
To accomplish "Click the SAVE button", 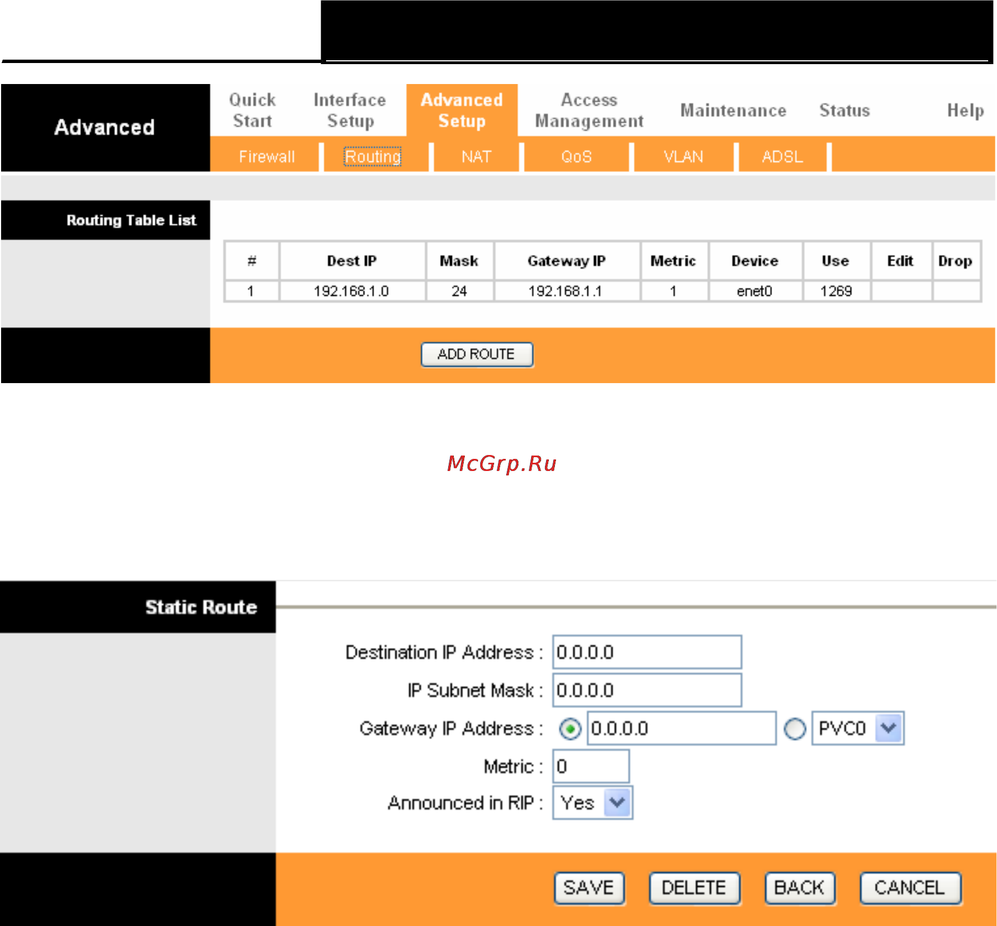I will [x=589, y=888].
